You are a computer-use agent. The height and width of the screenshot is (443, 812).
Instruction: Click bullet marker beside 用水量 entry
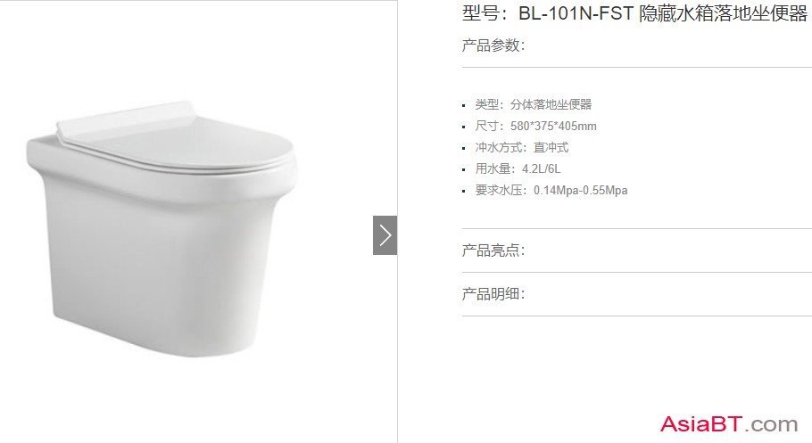click(464, 169)
